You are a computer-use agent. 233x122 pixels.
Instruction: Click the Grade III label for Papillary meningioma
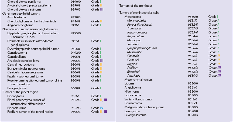(x=215, y=68)
